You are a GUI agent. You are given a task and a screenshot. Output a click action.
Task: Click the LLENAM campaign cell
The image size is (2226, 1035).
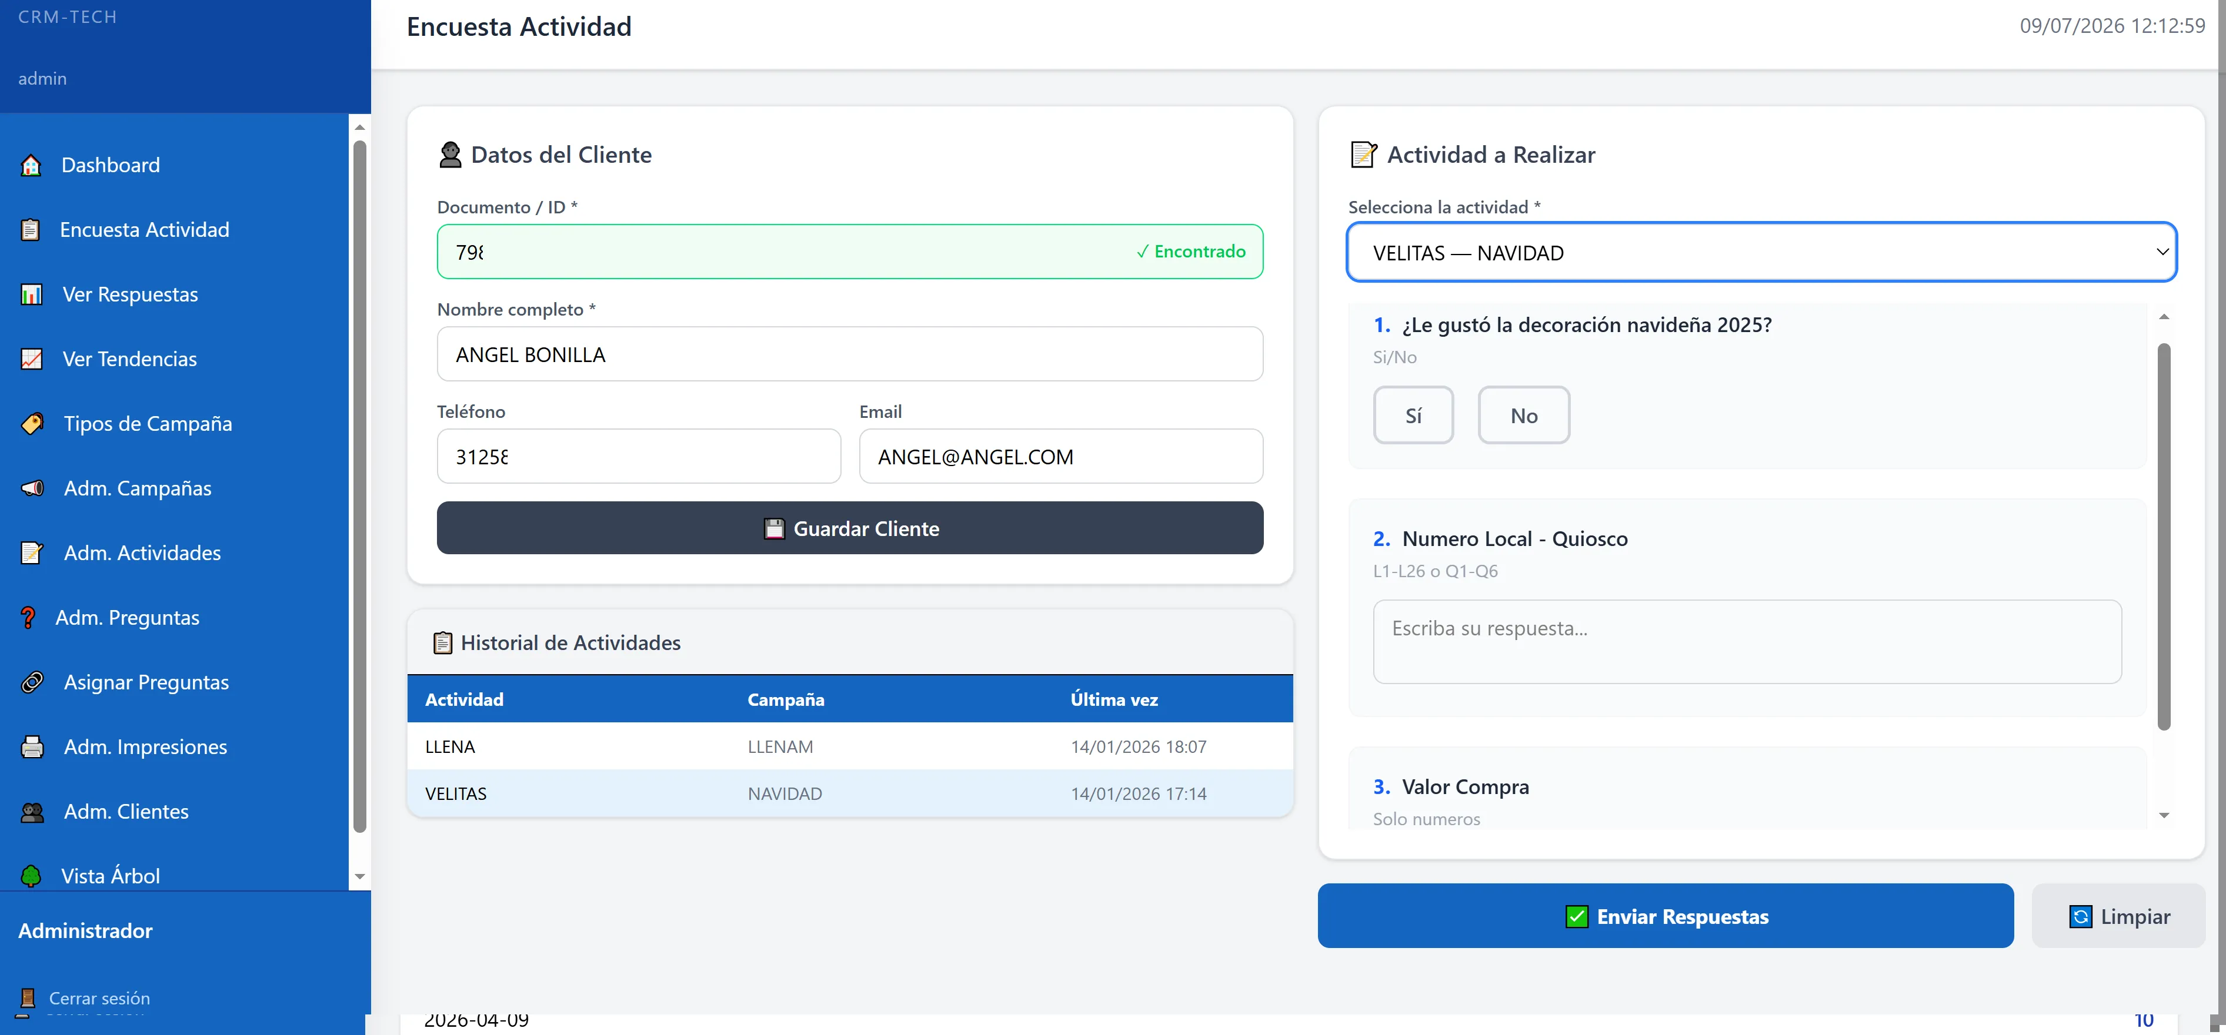[x=780, y=746]
